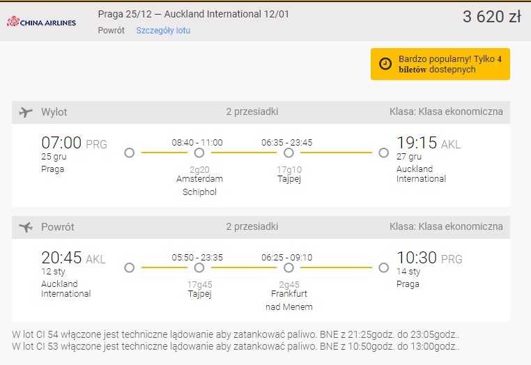Click the Bardzo popularny tickets banner

440,64
